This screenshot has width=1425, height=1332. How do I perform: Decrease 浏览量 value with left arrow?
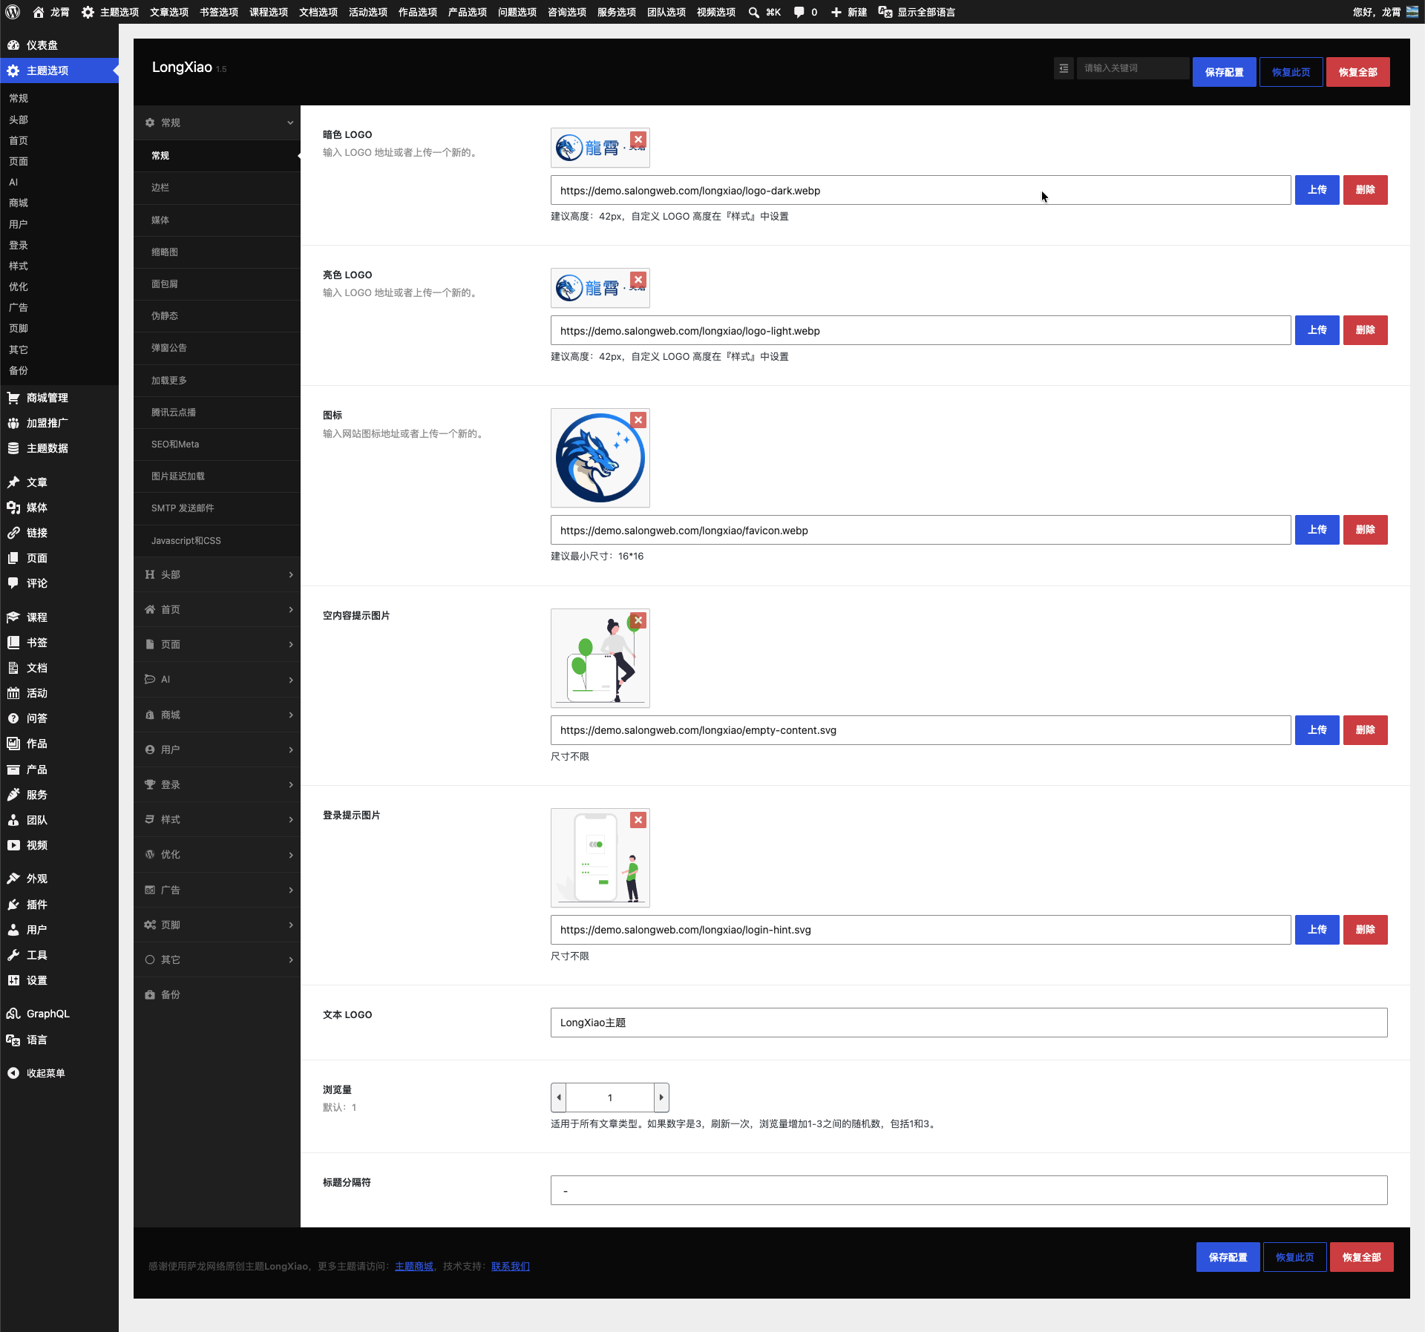(x=559, y=1098)
